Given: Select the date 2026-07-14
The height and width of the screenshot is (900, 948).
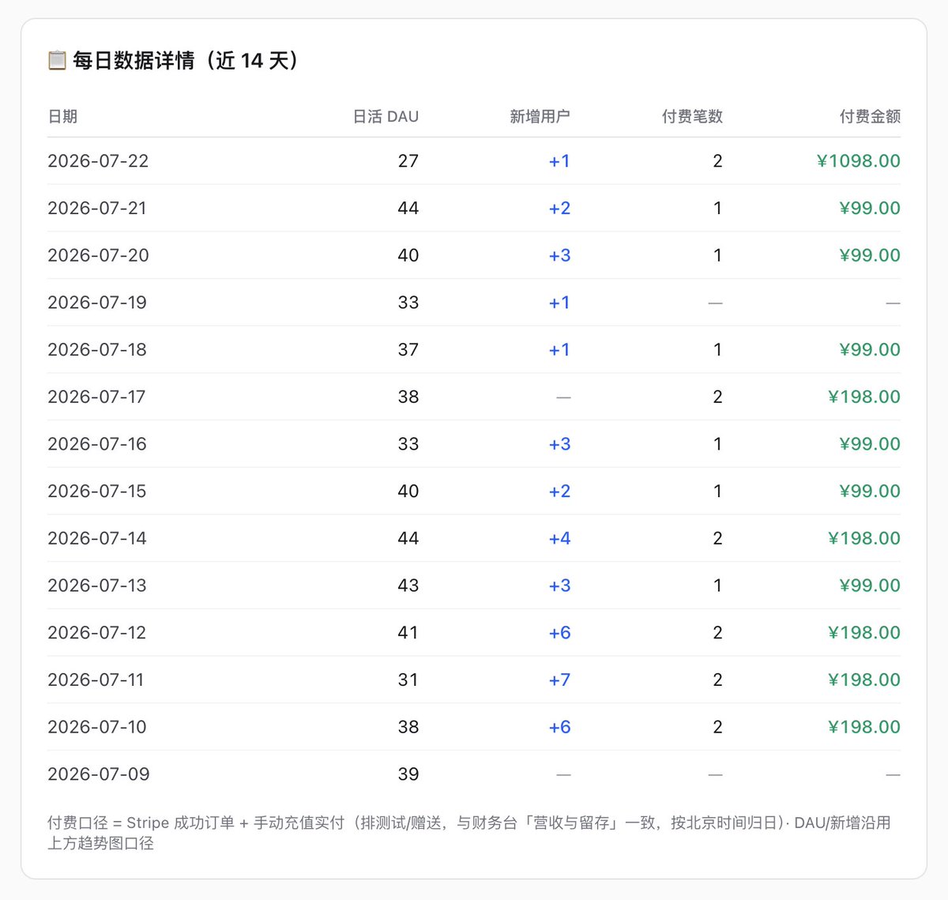Looking at the screenshot, I should click(x=97, y=538).
